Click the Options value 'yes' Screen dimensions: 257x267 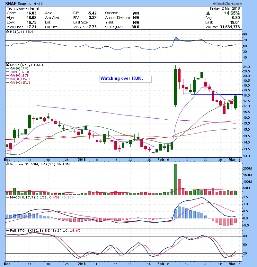tap(136, 13)
